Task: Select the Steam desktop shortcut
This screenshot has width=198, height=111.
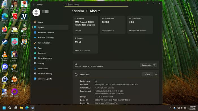Action: pyautogui.click(x=5, y=43)
